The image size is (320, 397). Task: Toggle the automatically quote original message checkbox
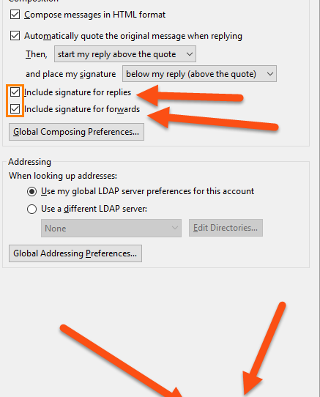(x=15, y=36)
